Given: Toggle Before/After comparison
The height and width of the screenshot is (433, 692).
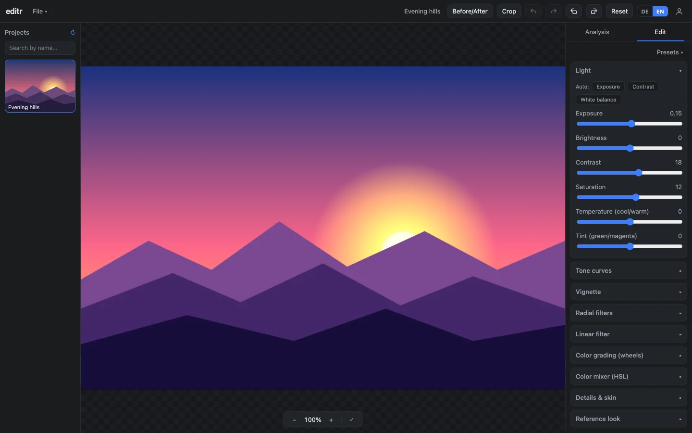Looking at the screenshot, I should pyautogui.click(x=470, y=11).
